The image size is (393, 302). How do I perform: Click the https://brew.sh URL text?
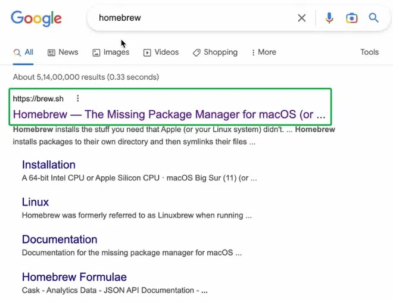tap(38, 99)
